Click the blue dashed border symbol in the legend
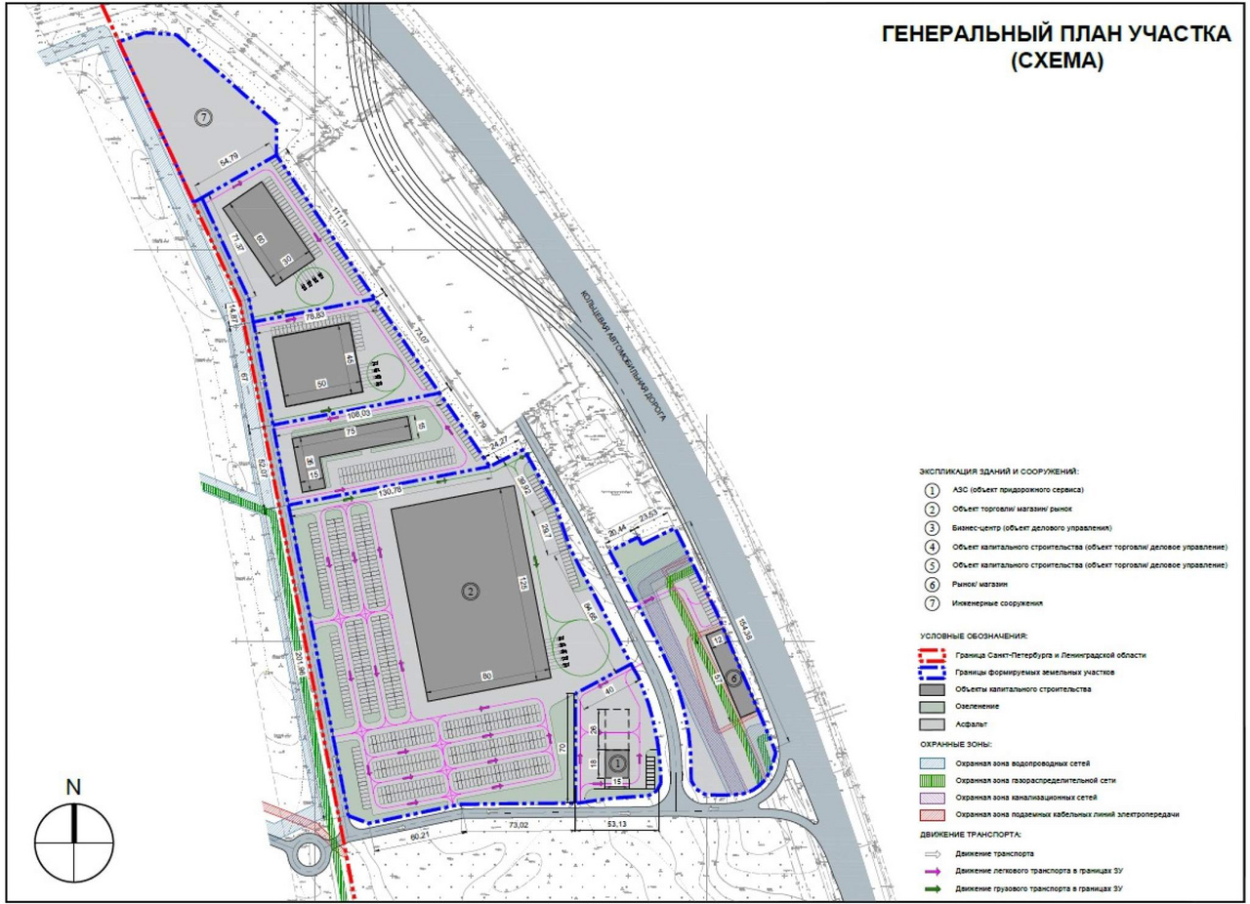 pos(933,672)
